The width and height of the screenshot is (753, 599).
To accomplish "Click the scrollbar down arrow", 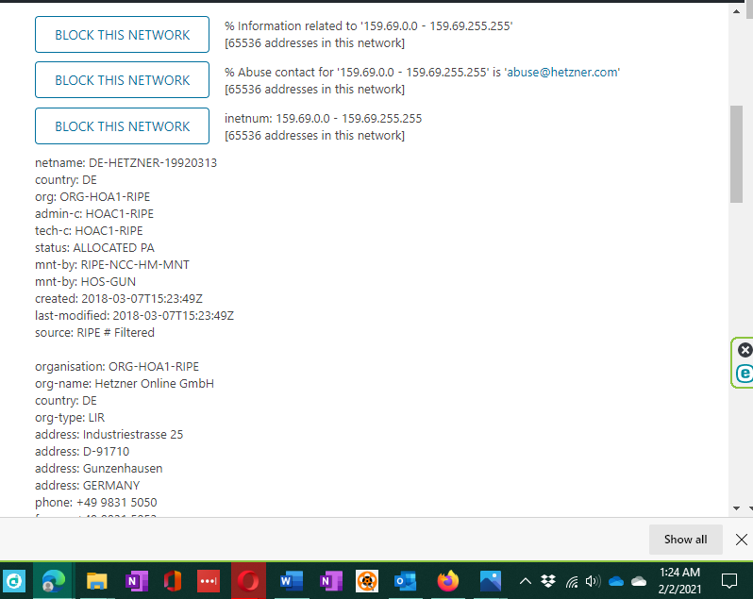I will coord(736,507).
